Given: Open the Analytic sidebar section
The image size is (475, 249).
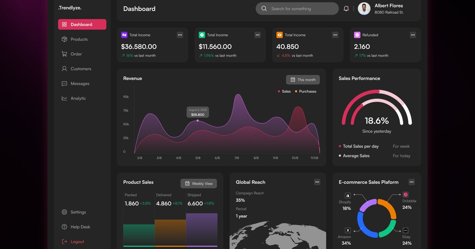Looking at the screenshot, I should click(x=78, y=98).
